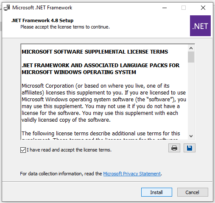Viewport: 215px width, 203px height.
Task: Abort setup with the Cancel button
Action: (x=193, y=192)
